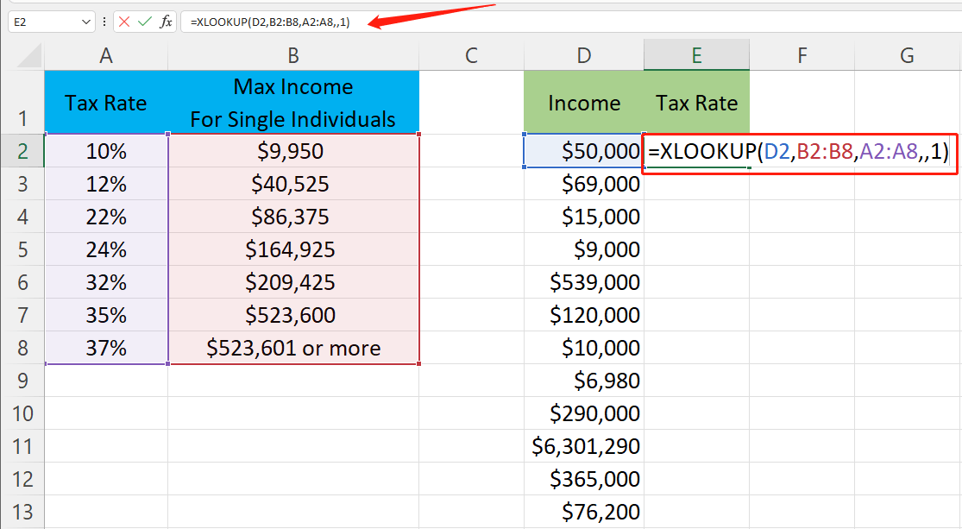Select column B header

tap(293, 56)
